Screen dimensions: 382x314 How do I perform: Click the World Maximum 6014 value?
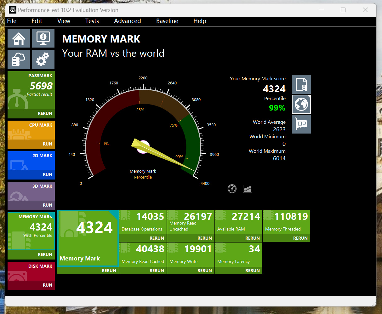click(x=279, y=158)
